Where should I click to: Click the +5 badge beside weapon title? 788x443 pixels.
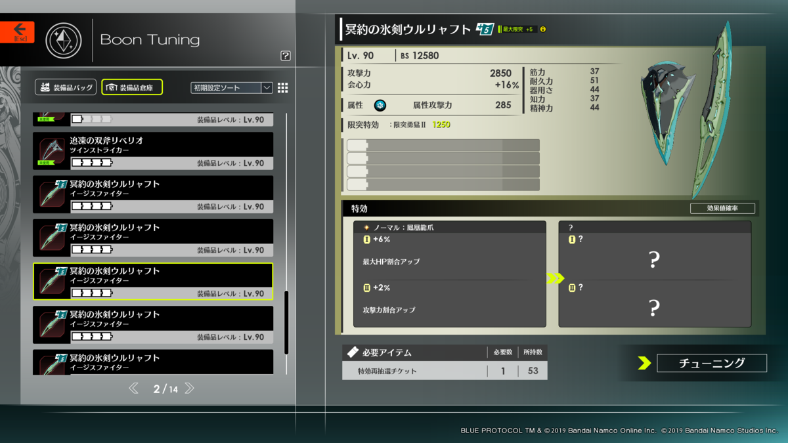pos(485,30)
